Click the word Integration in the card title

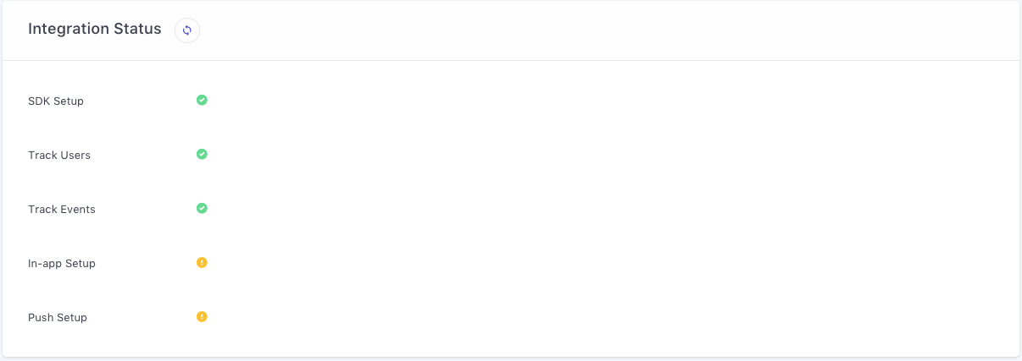[69, 29]
